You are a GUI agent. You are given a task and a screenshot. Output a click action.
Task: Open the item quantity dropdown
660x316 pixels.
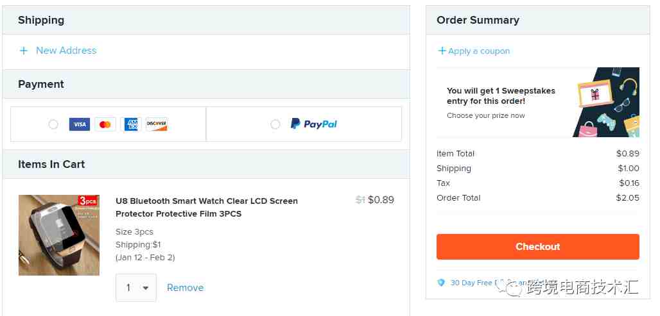point(136,288)
